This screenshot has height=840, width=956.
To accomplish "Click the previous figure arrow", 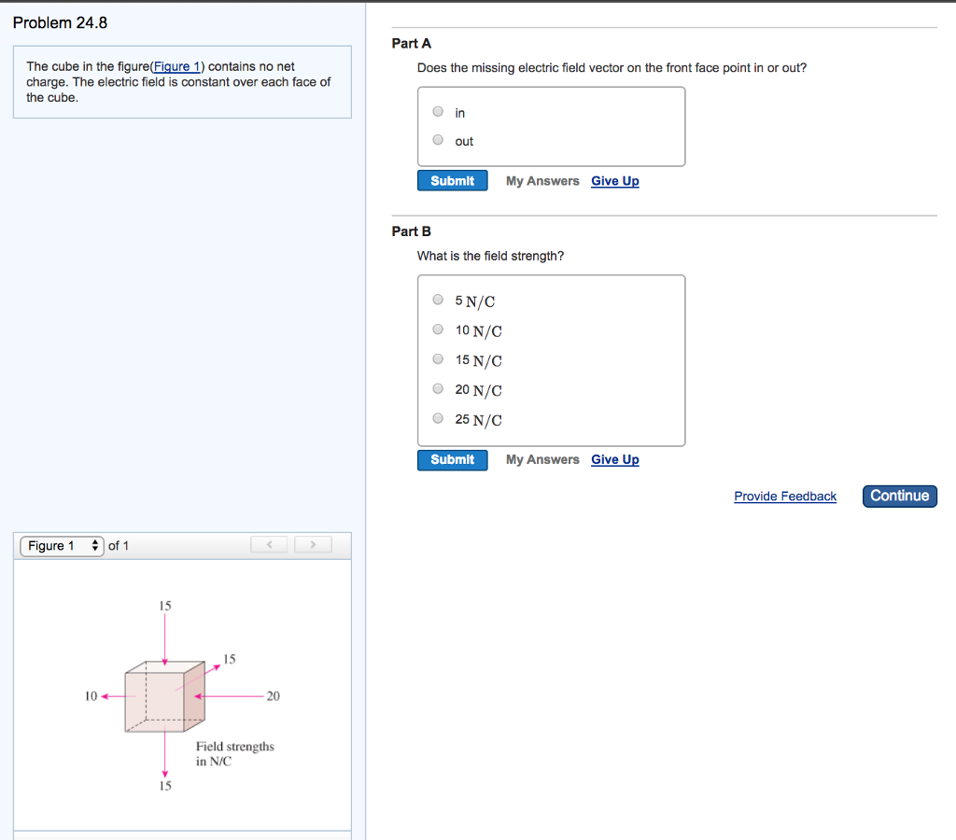I will (269, 544).
